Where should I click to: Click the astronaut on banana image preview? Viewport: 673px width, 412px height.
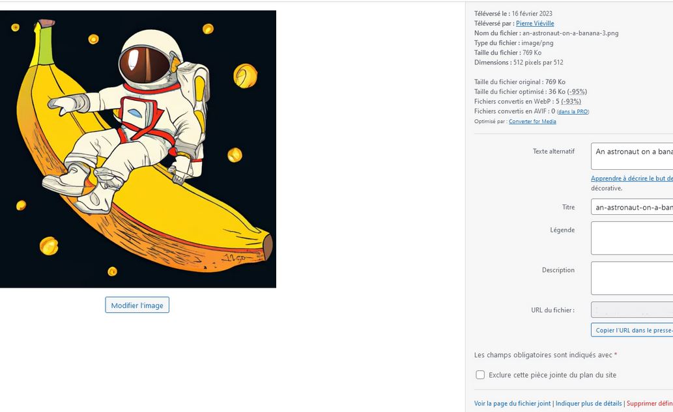pos(137,148)
